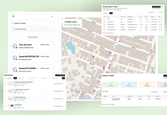Check the #15 Xilancer About checkbox

click(x=5, y=106)
